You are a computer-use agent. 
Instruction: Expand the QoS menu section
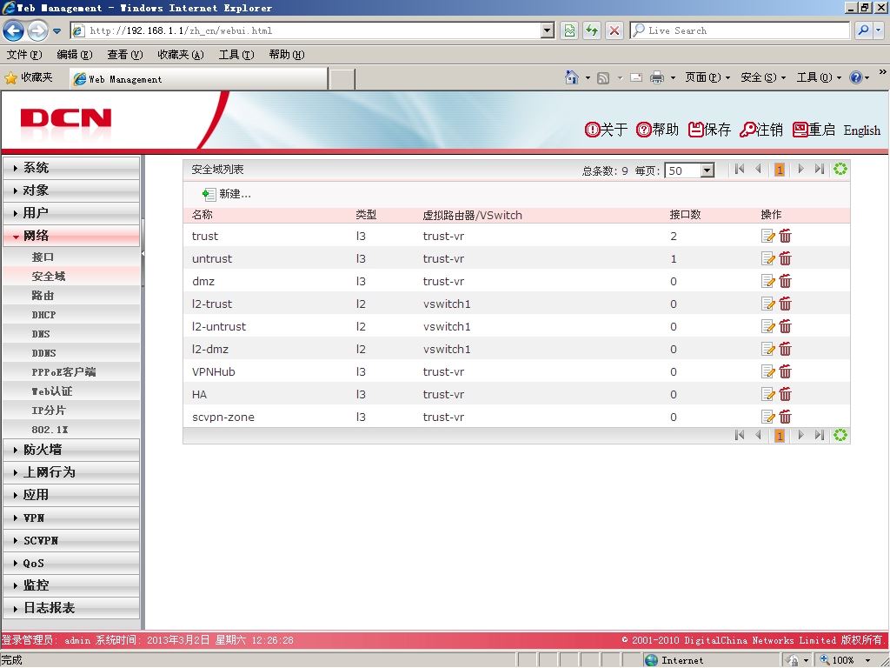coord(71,564)
